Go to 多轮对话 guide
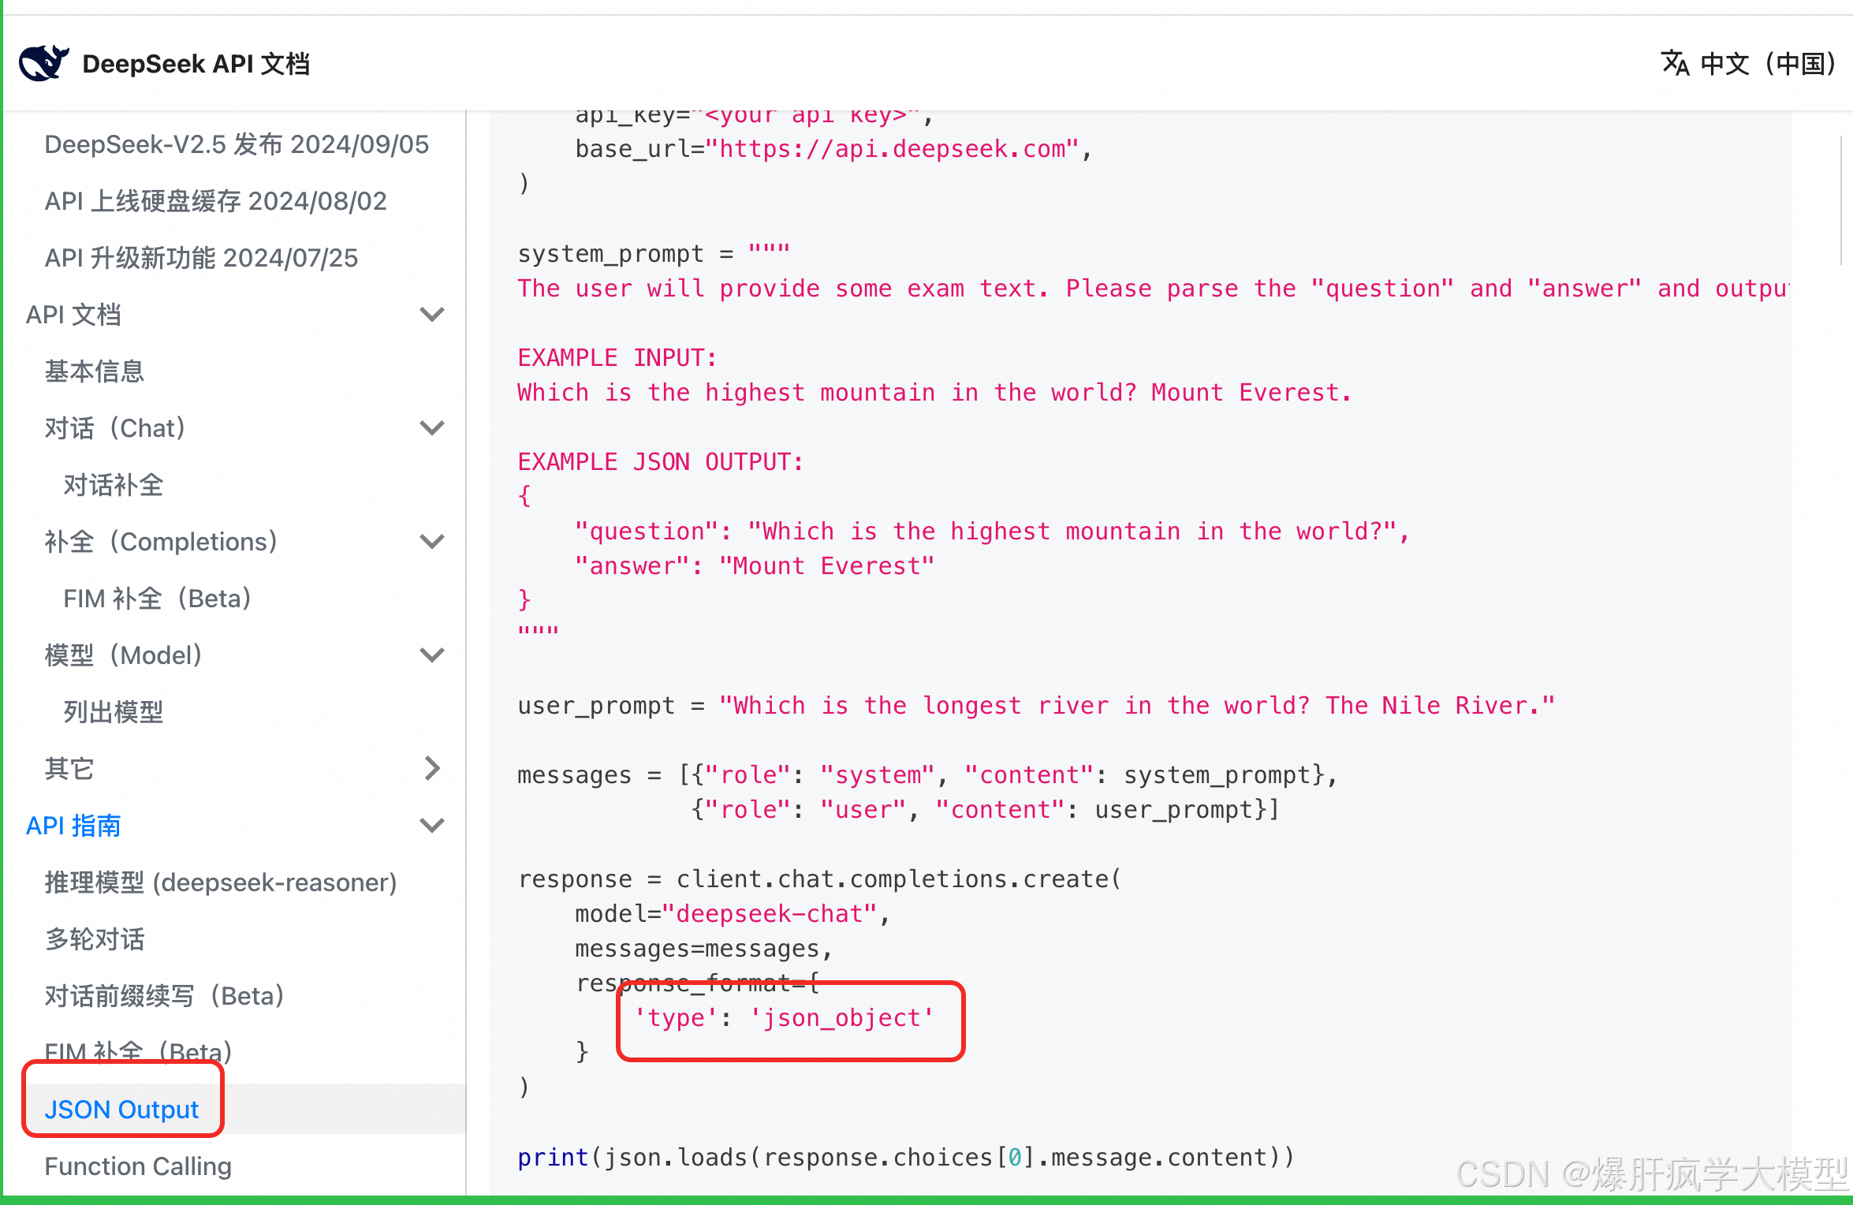This screenshot has width=1853, height=1205. [x=95, y=939]
